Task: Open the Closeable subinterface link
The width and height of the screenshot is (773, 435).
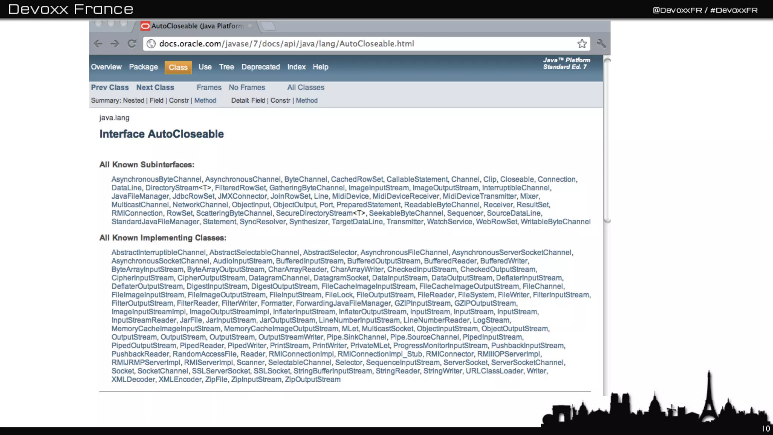Action: 517,179
